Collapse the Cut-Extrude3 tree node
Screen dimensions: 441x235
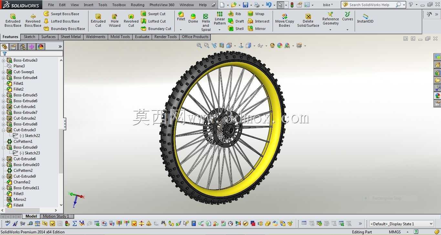click(x=4, y=130)
